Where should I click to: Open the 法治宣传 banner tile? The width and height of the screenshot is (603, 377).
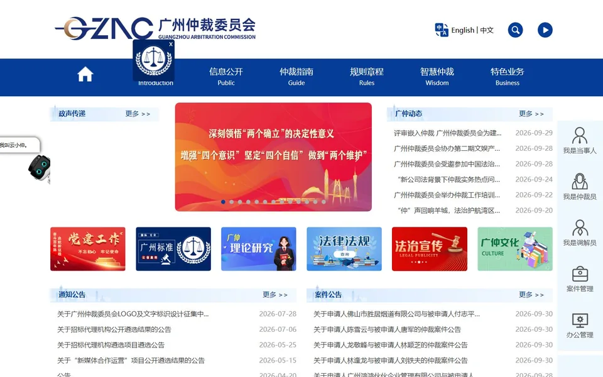[x=430, y=249]
